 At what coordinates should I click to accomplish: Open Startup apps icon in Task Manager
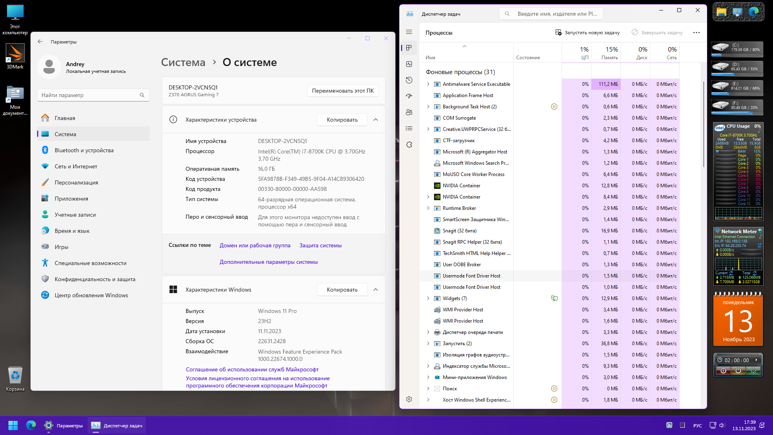click(x=409, y=96)
